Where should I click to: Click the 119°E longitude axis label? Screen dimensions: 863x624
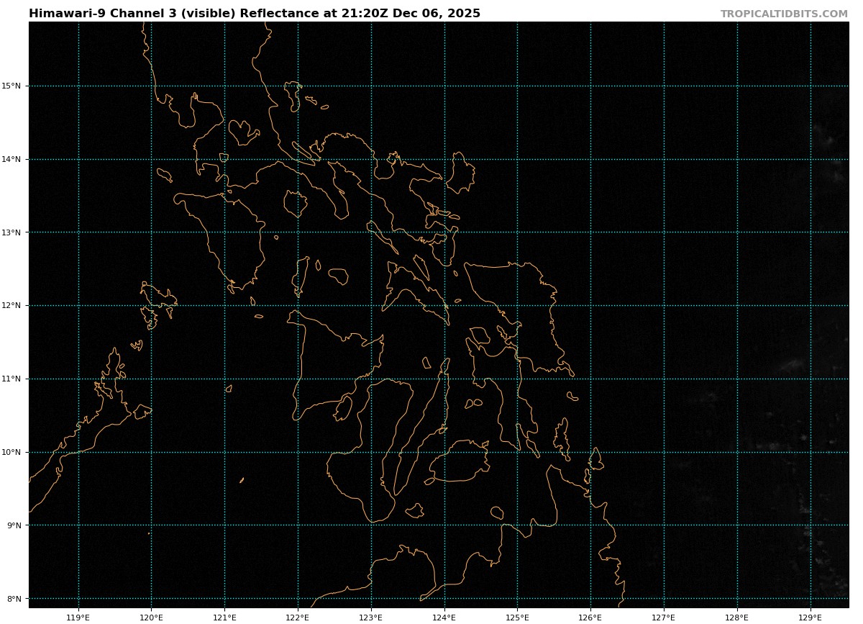78,618
